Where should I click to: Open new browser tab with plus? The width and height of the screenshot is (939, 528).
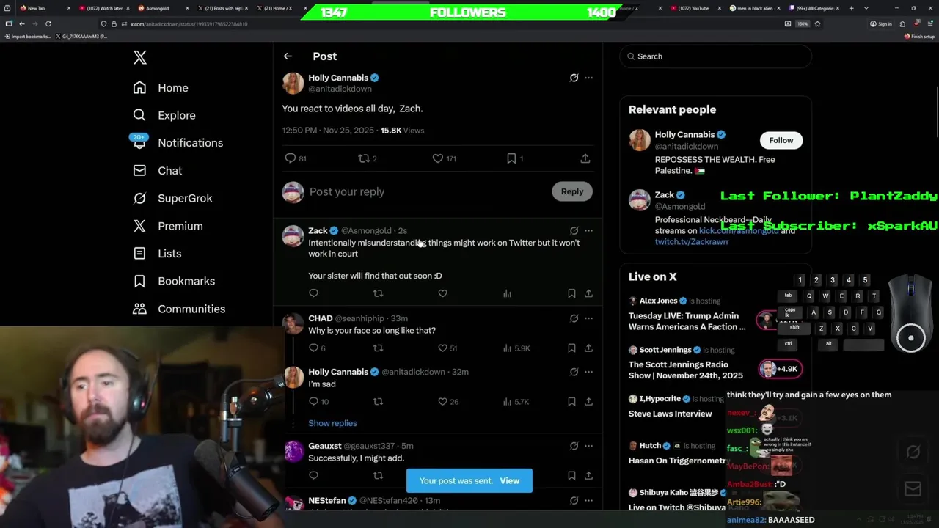point(851,8)
